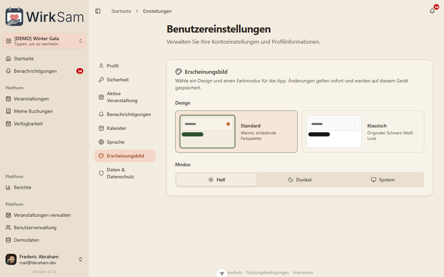Click the person icon beside Profil
Image resolution: width=444 pixels, height=277 pixels.
tap(101, 66)
